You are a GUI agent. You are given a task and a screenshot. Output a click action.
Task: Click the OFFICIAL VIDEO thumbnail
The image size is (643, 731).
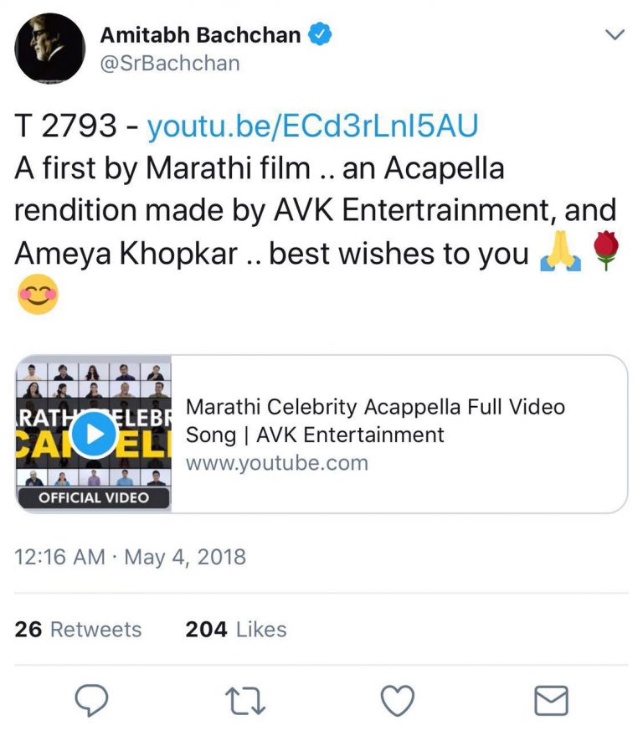(92, 435)
